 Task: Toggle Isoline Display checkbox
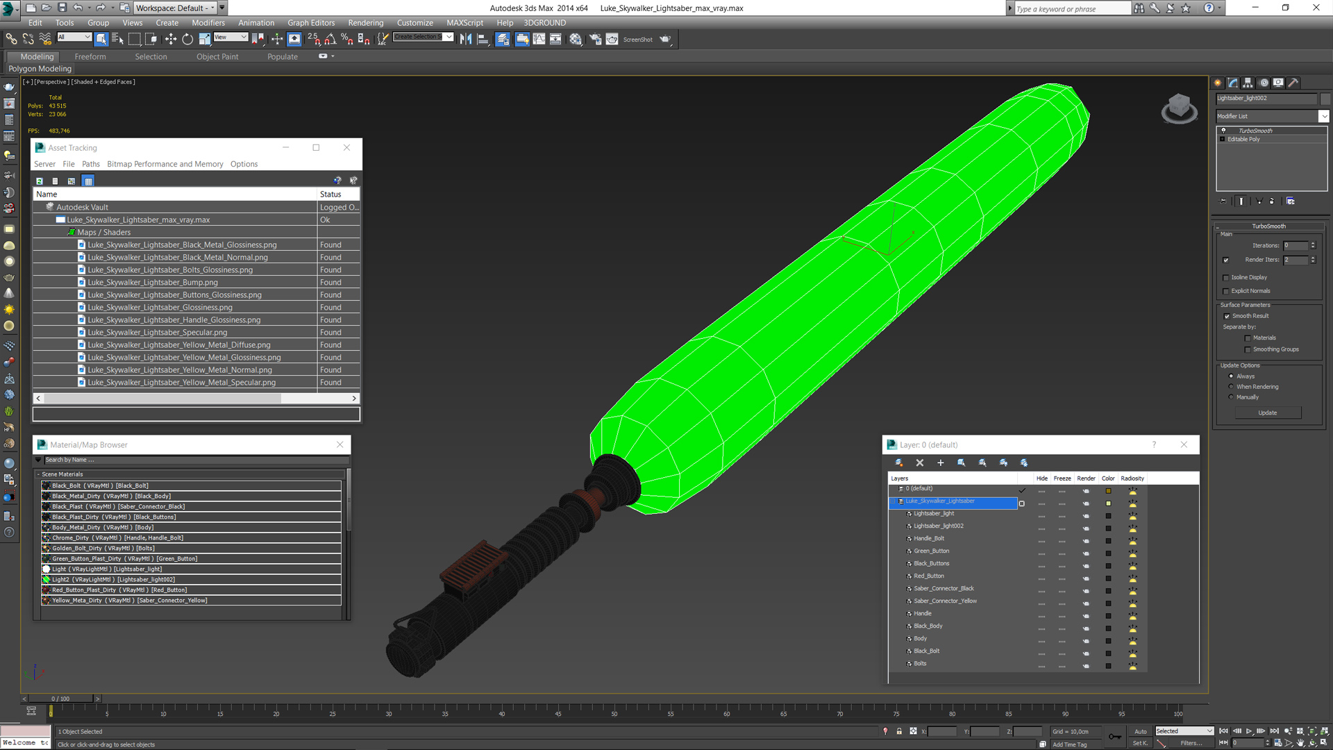coord(1226,278)
